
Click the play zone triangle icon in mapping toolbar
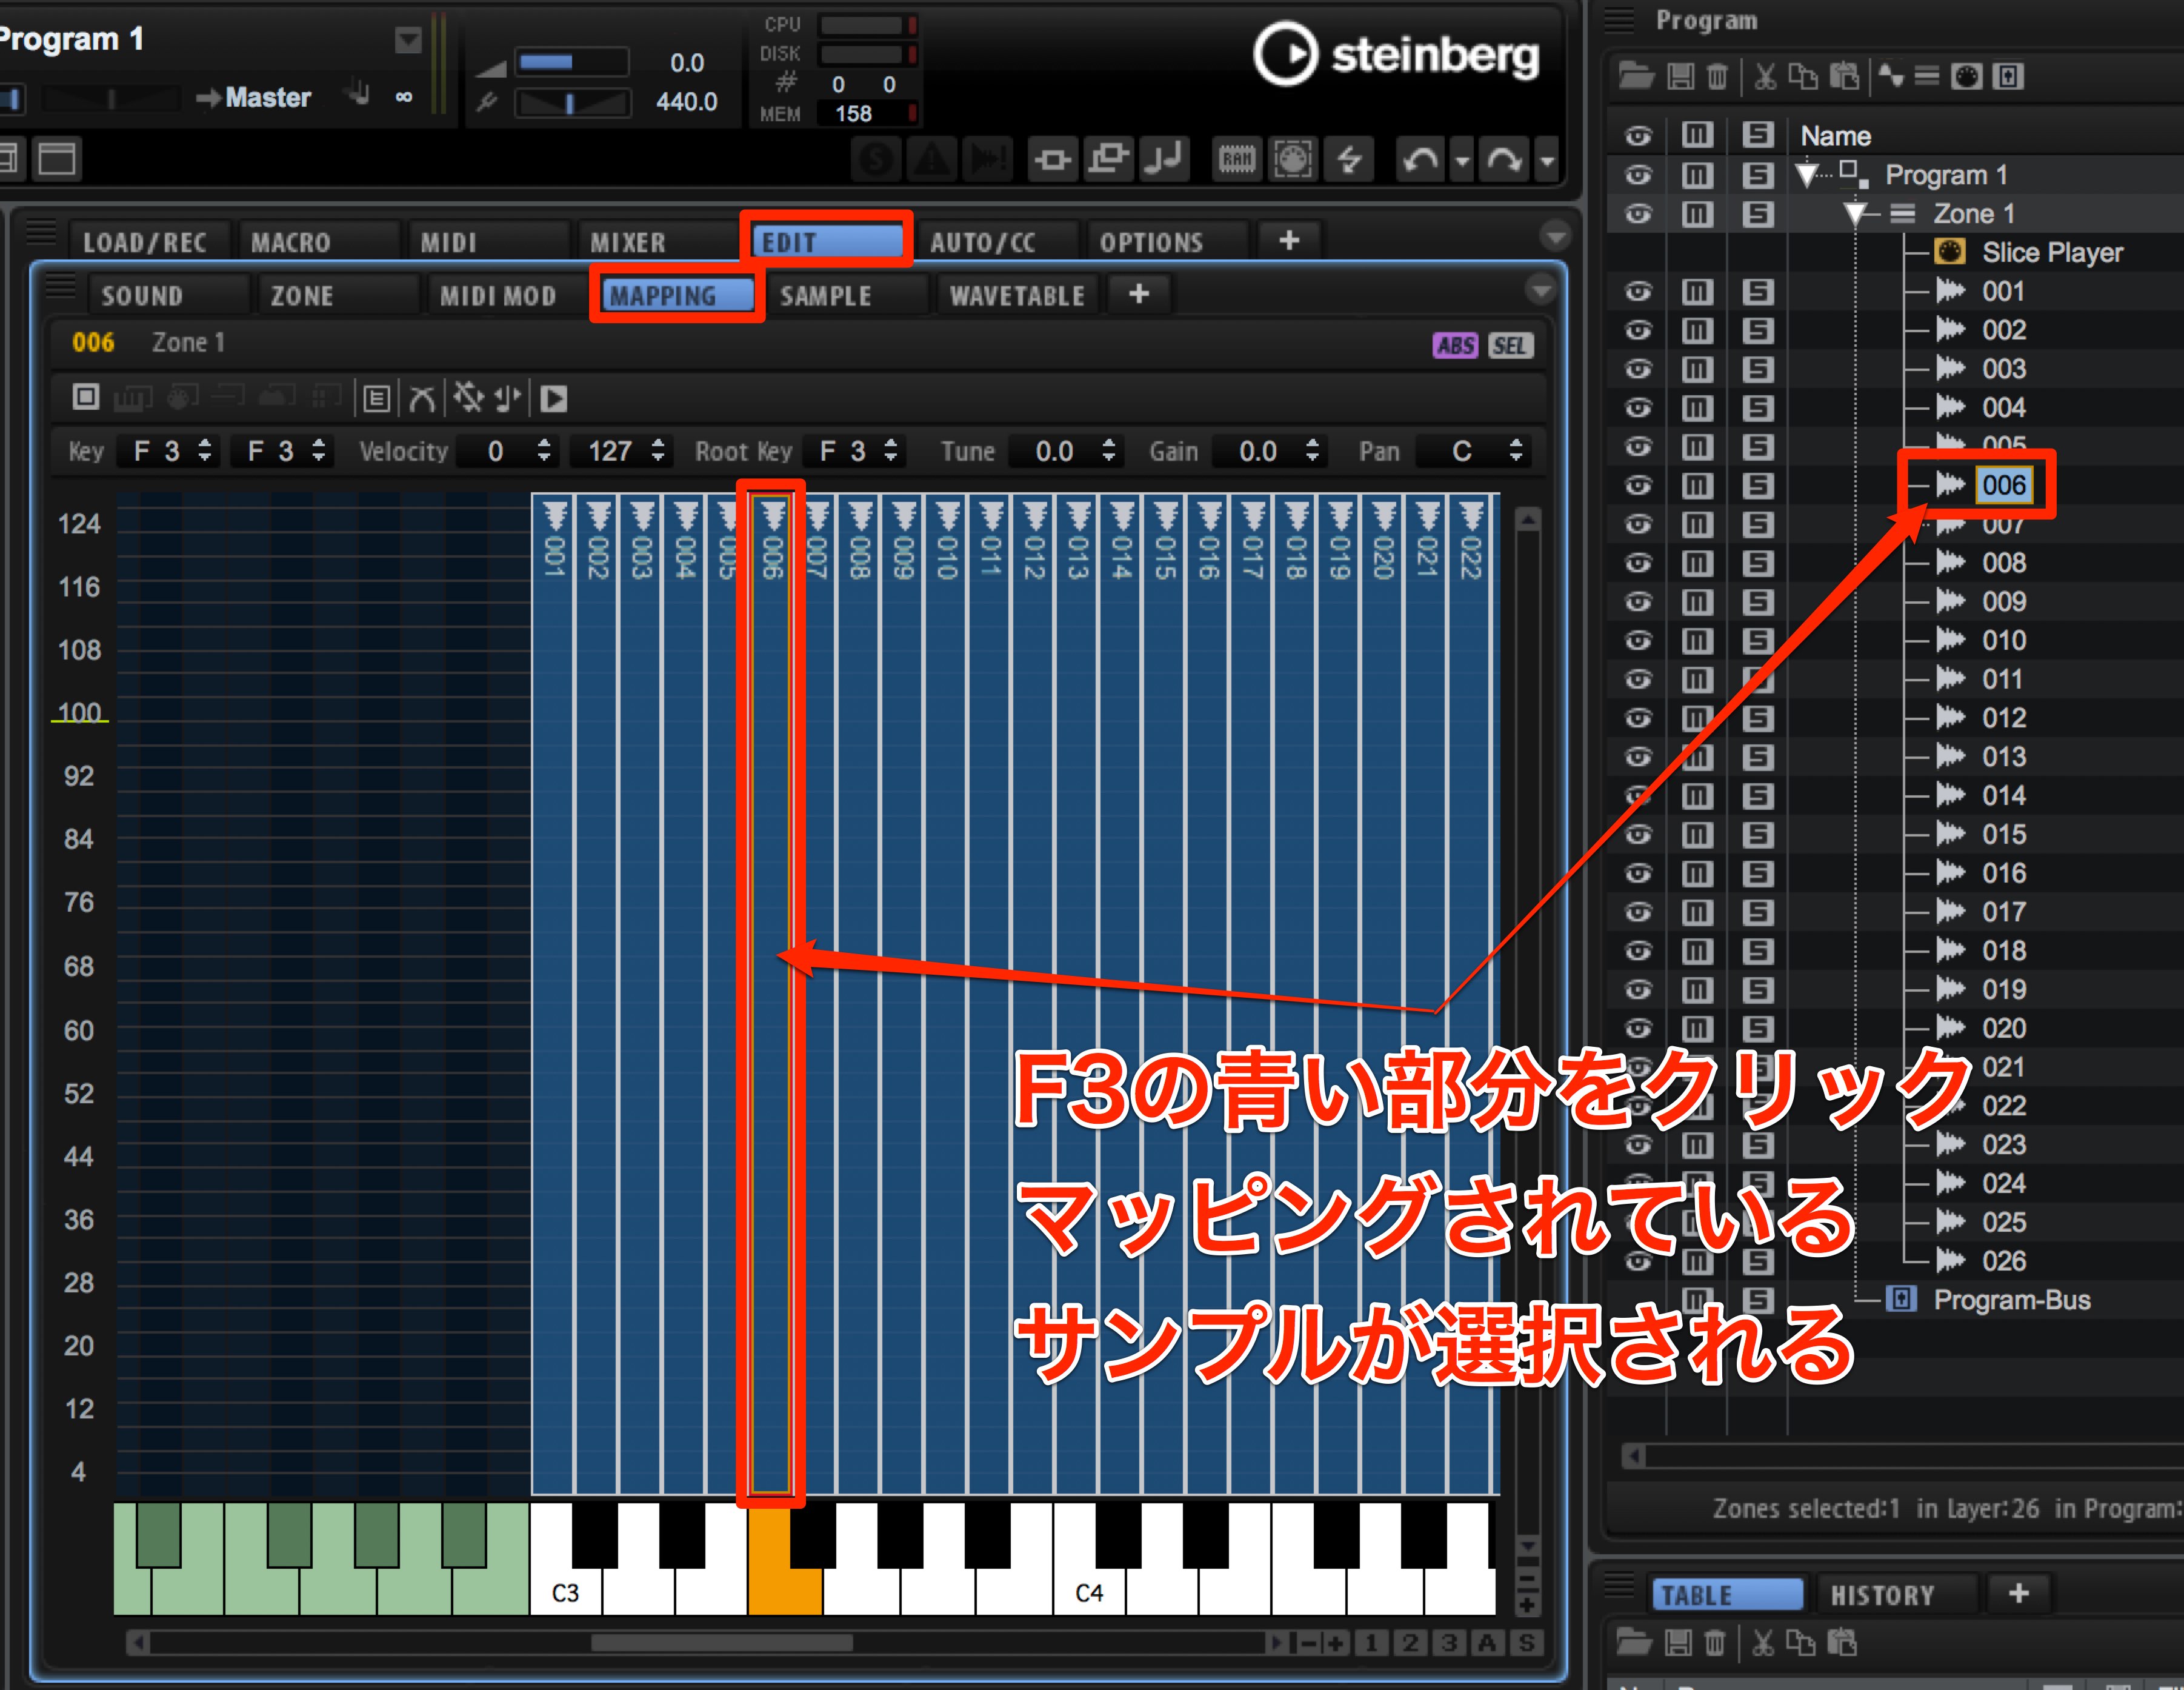pyautogui.click(x=554, y=399)
